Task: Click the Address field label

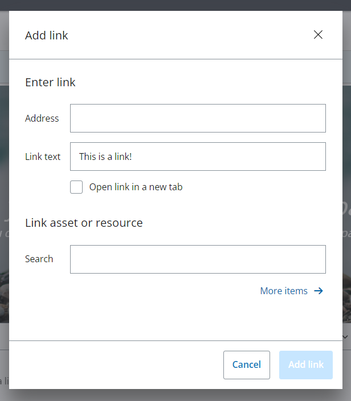Action: pos(42,118)
